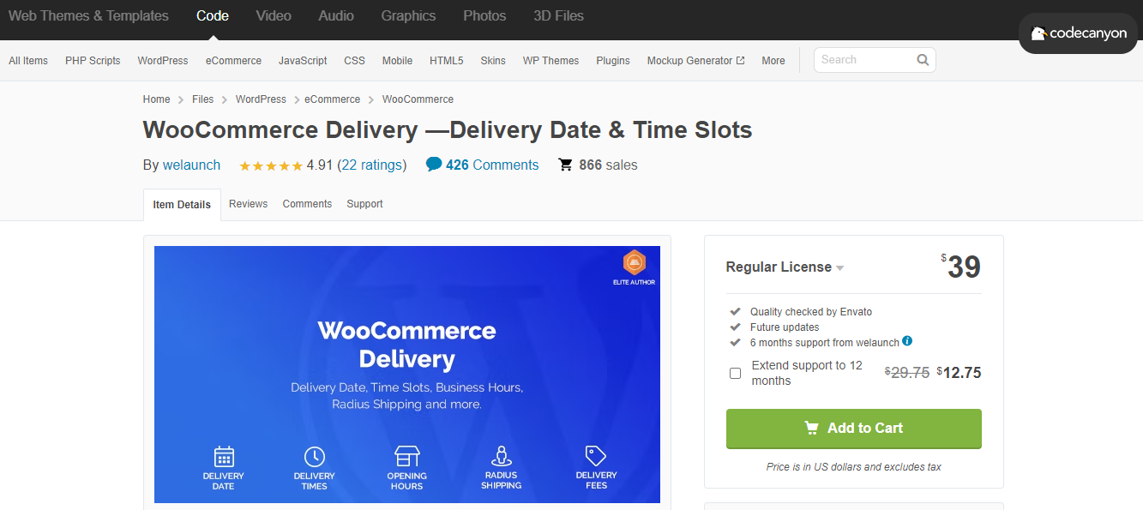
Task: Open Mobile category
Action: [x=397, y=61]
